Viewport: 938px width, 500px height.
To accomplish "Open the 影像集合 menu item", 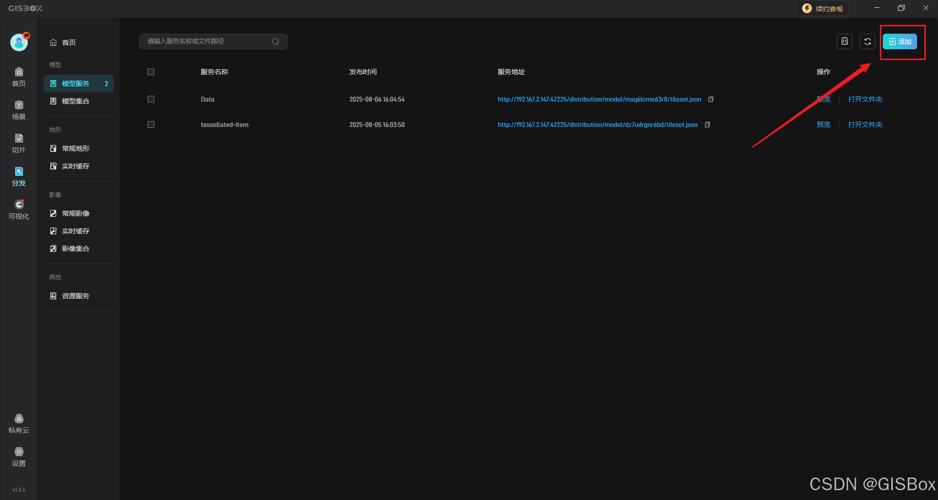I will click(x=79, y=249).
